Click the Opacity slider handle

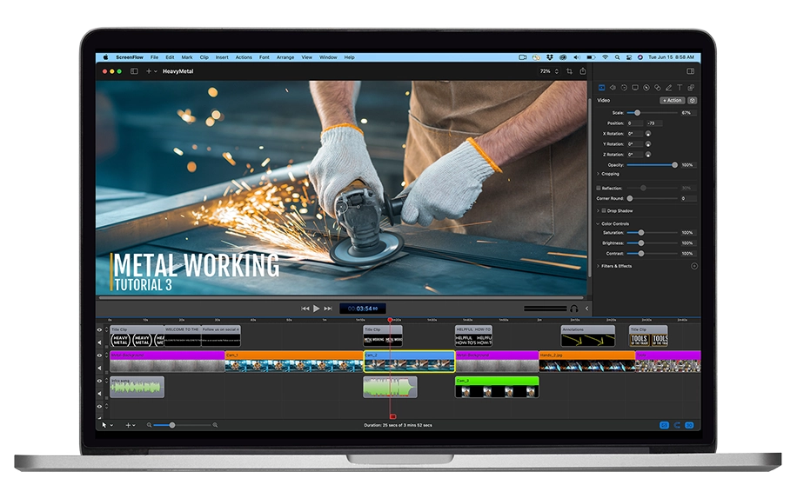point(674,165)
